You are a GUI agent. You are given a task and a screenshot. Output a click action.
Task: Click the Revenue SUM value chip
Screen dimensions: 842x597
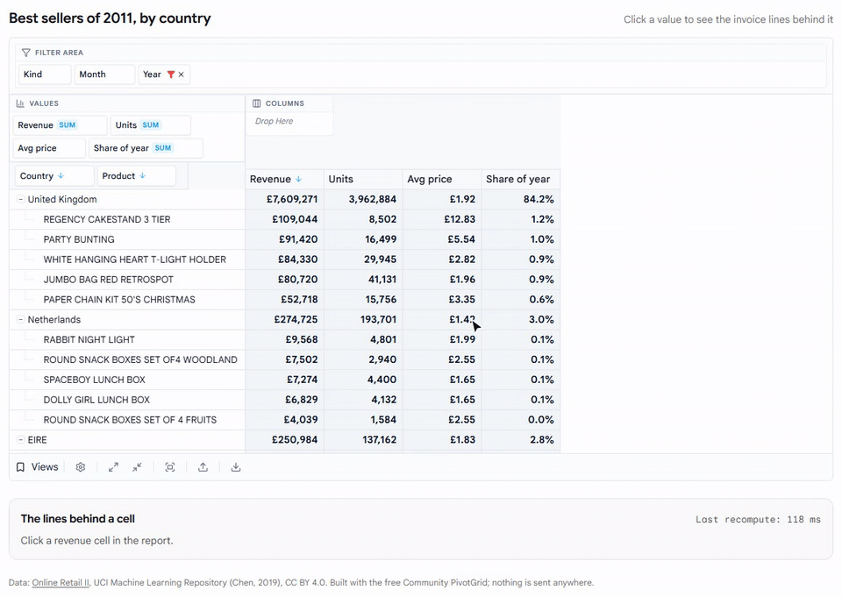(x=61, y=125)
